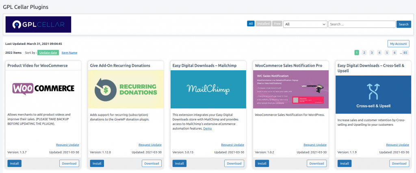Viewport: 416px width, 173px height.
Task: Install Easy Digital Downloads Mailchimp
Action: (179, 163)
